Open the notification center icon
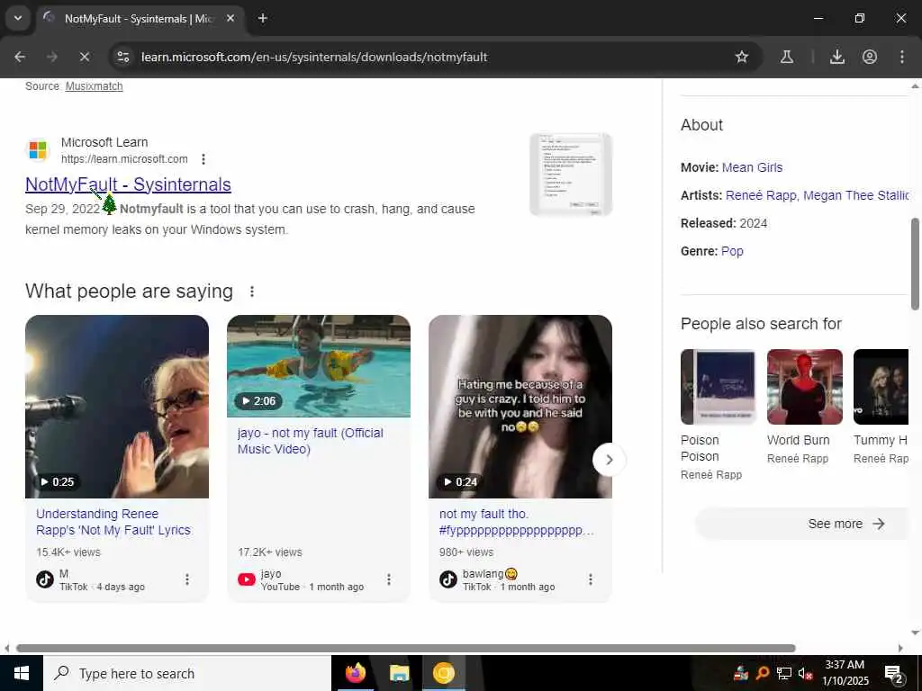Viewport: 922px width, 691px height. pyautogui.click(x=893, y=674)
